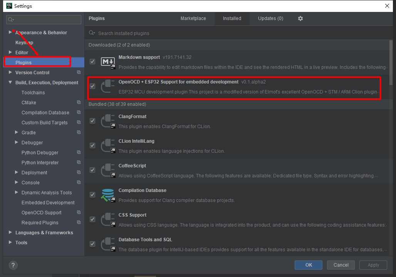Click the CLion IntelliLang plugin icon
The image size is (396, 277).
[108, 146]
